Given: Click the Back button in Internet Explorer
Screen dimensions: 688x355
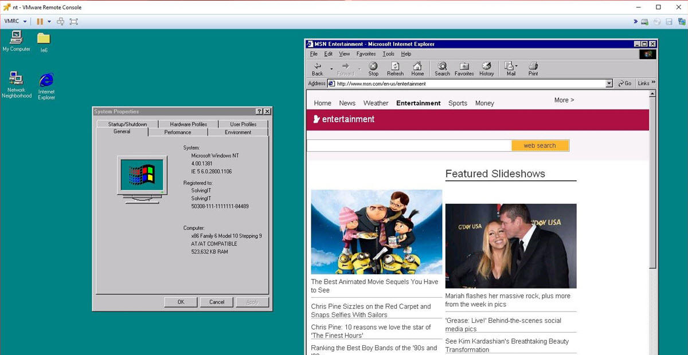Looking at the screenshot, I should pyautogui.click(x=318, y=69).
